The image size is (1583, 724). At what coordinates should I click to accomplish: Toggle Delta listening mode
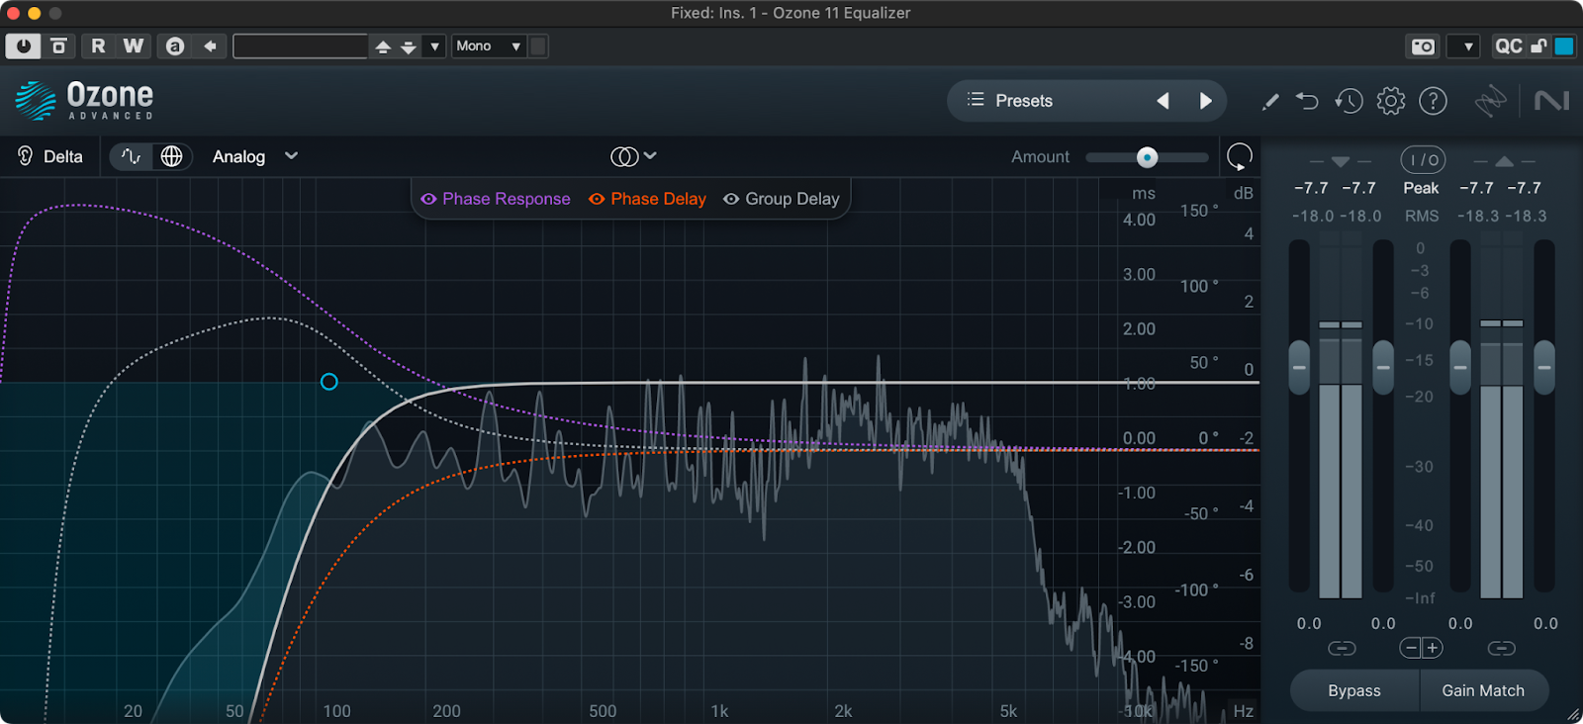50,156
